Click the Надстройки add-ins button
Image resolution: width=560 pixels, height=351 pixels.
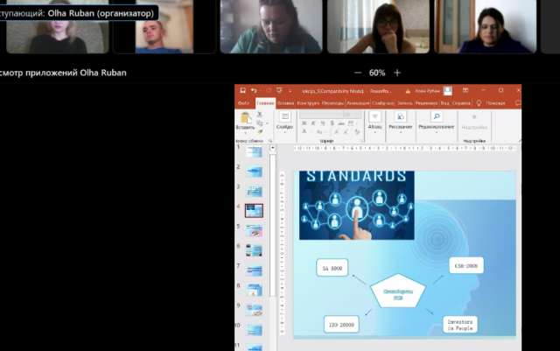pos(474,123)
